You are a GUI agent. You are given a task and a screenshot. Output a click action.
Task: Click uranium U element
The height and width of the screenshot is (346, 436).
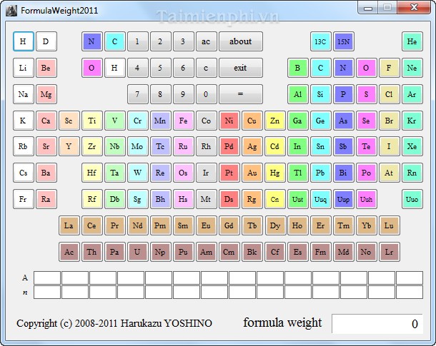(138, 252)
